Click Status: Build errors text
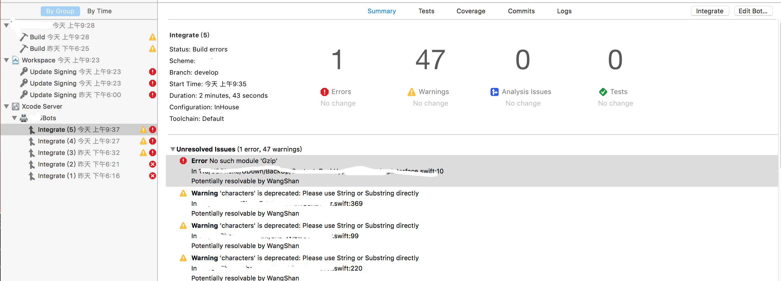The image size is (781, 281). click(x=198, y=49)
